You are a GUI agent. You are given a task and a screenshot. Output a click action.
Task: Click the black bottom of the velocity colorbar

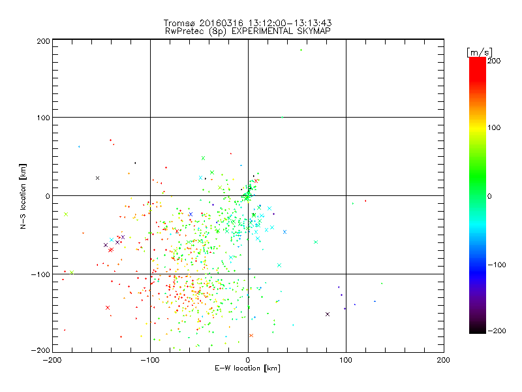(x=478, y=330)
